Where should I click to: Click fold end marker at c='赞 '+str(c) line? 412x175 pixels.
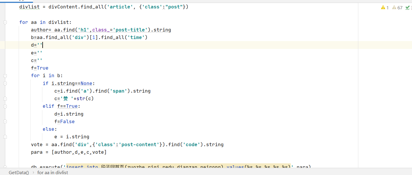pos(5,99)
